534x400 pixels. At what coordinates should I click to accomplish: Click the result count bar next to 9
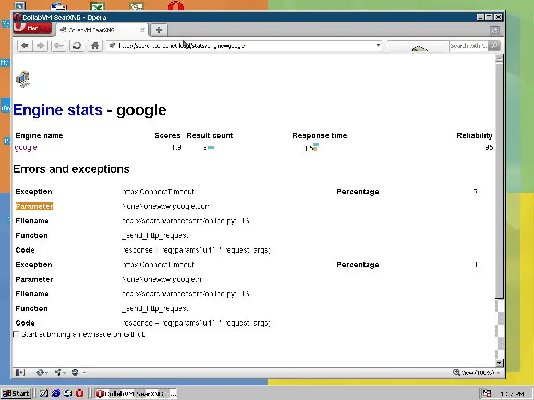pyautogui.click(x=211, y=147)
